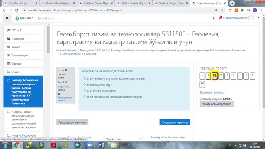The height and width of the screenshot is (149, 265).
Task: Click the address bar URL field
Action: [x=118, y=10]
